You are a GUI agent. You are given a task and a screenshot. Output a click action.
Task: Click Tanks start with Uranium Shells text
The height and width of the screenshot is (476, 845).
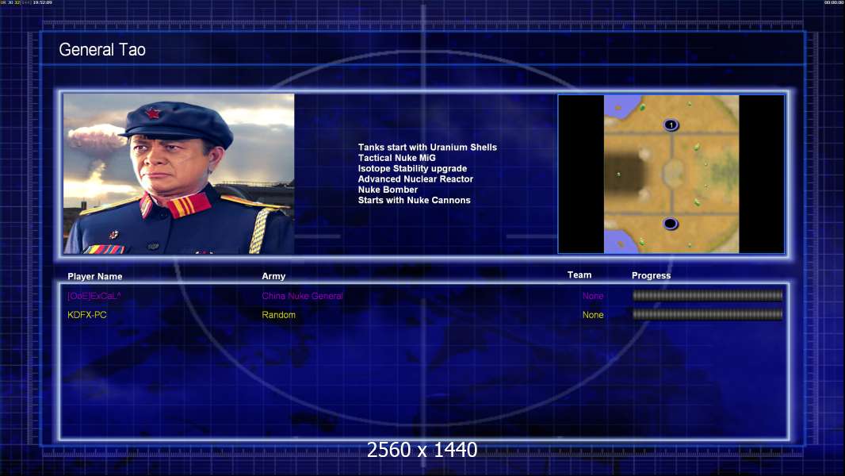(427, 148)
